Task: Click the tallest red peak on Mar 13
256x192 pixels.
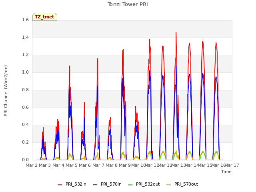Action: (x=176, y=32)
